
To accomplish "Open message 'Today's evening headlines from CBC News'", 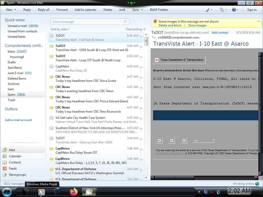I will (x=96, y=89).
